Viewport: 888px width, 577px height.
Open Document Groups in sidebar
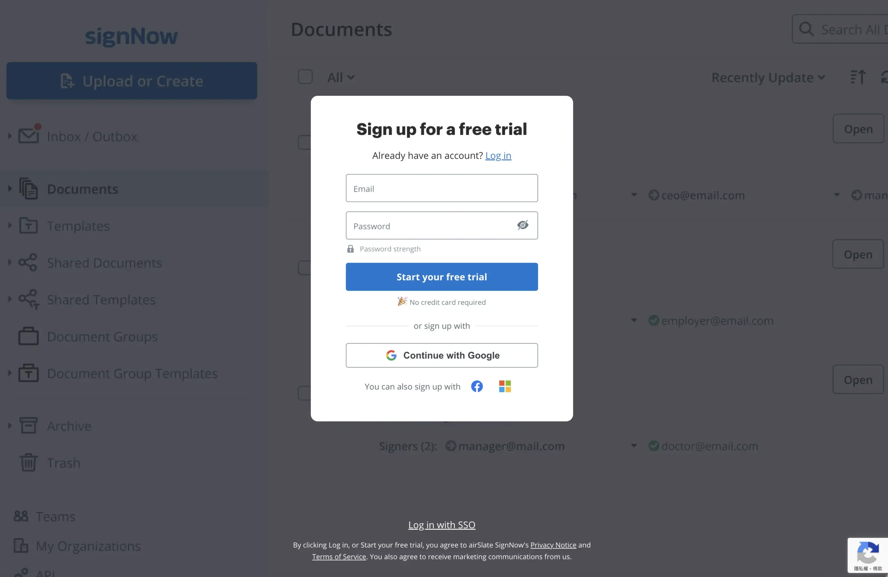[x=102, y=336]
